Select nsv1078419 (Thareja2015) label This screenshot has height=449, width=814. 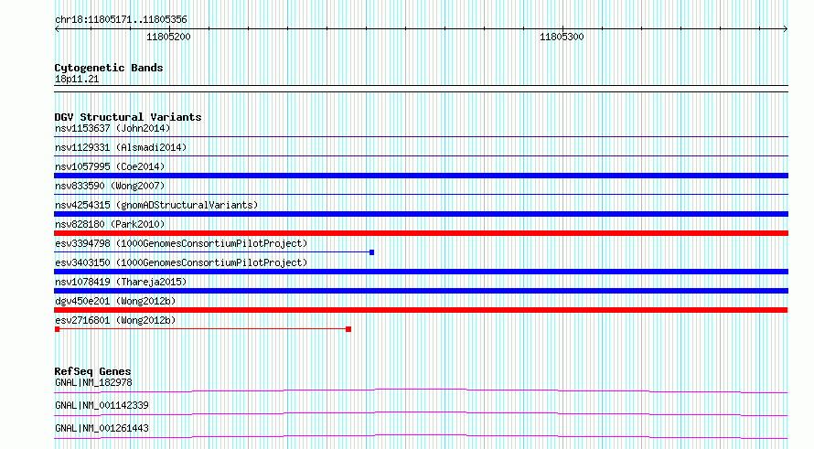pos(121,282)
